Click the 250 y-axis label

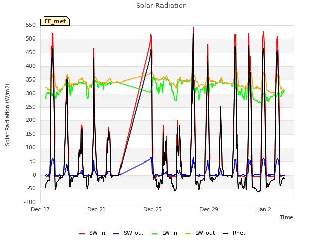[x=31, y=107]
